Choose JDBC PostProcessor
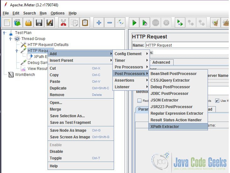Screen dimensions: 230x173 point(178,94)
